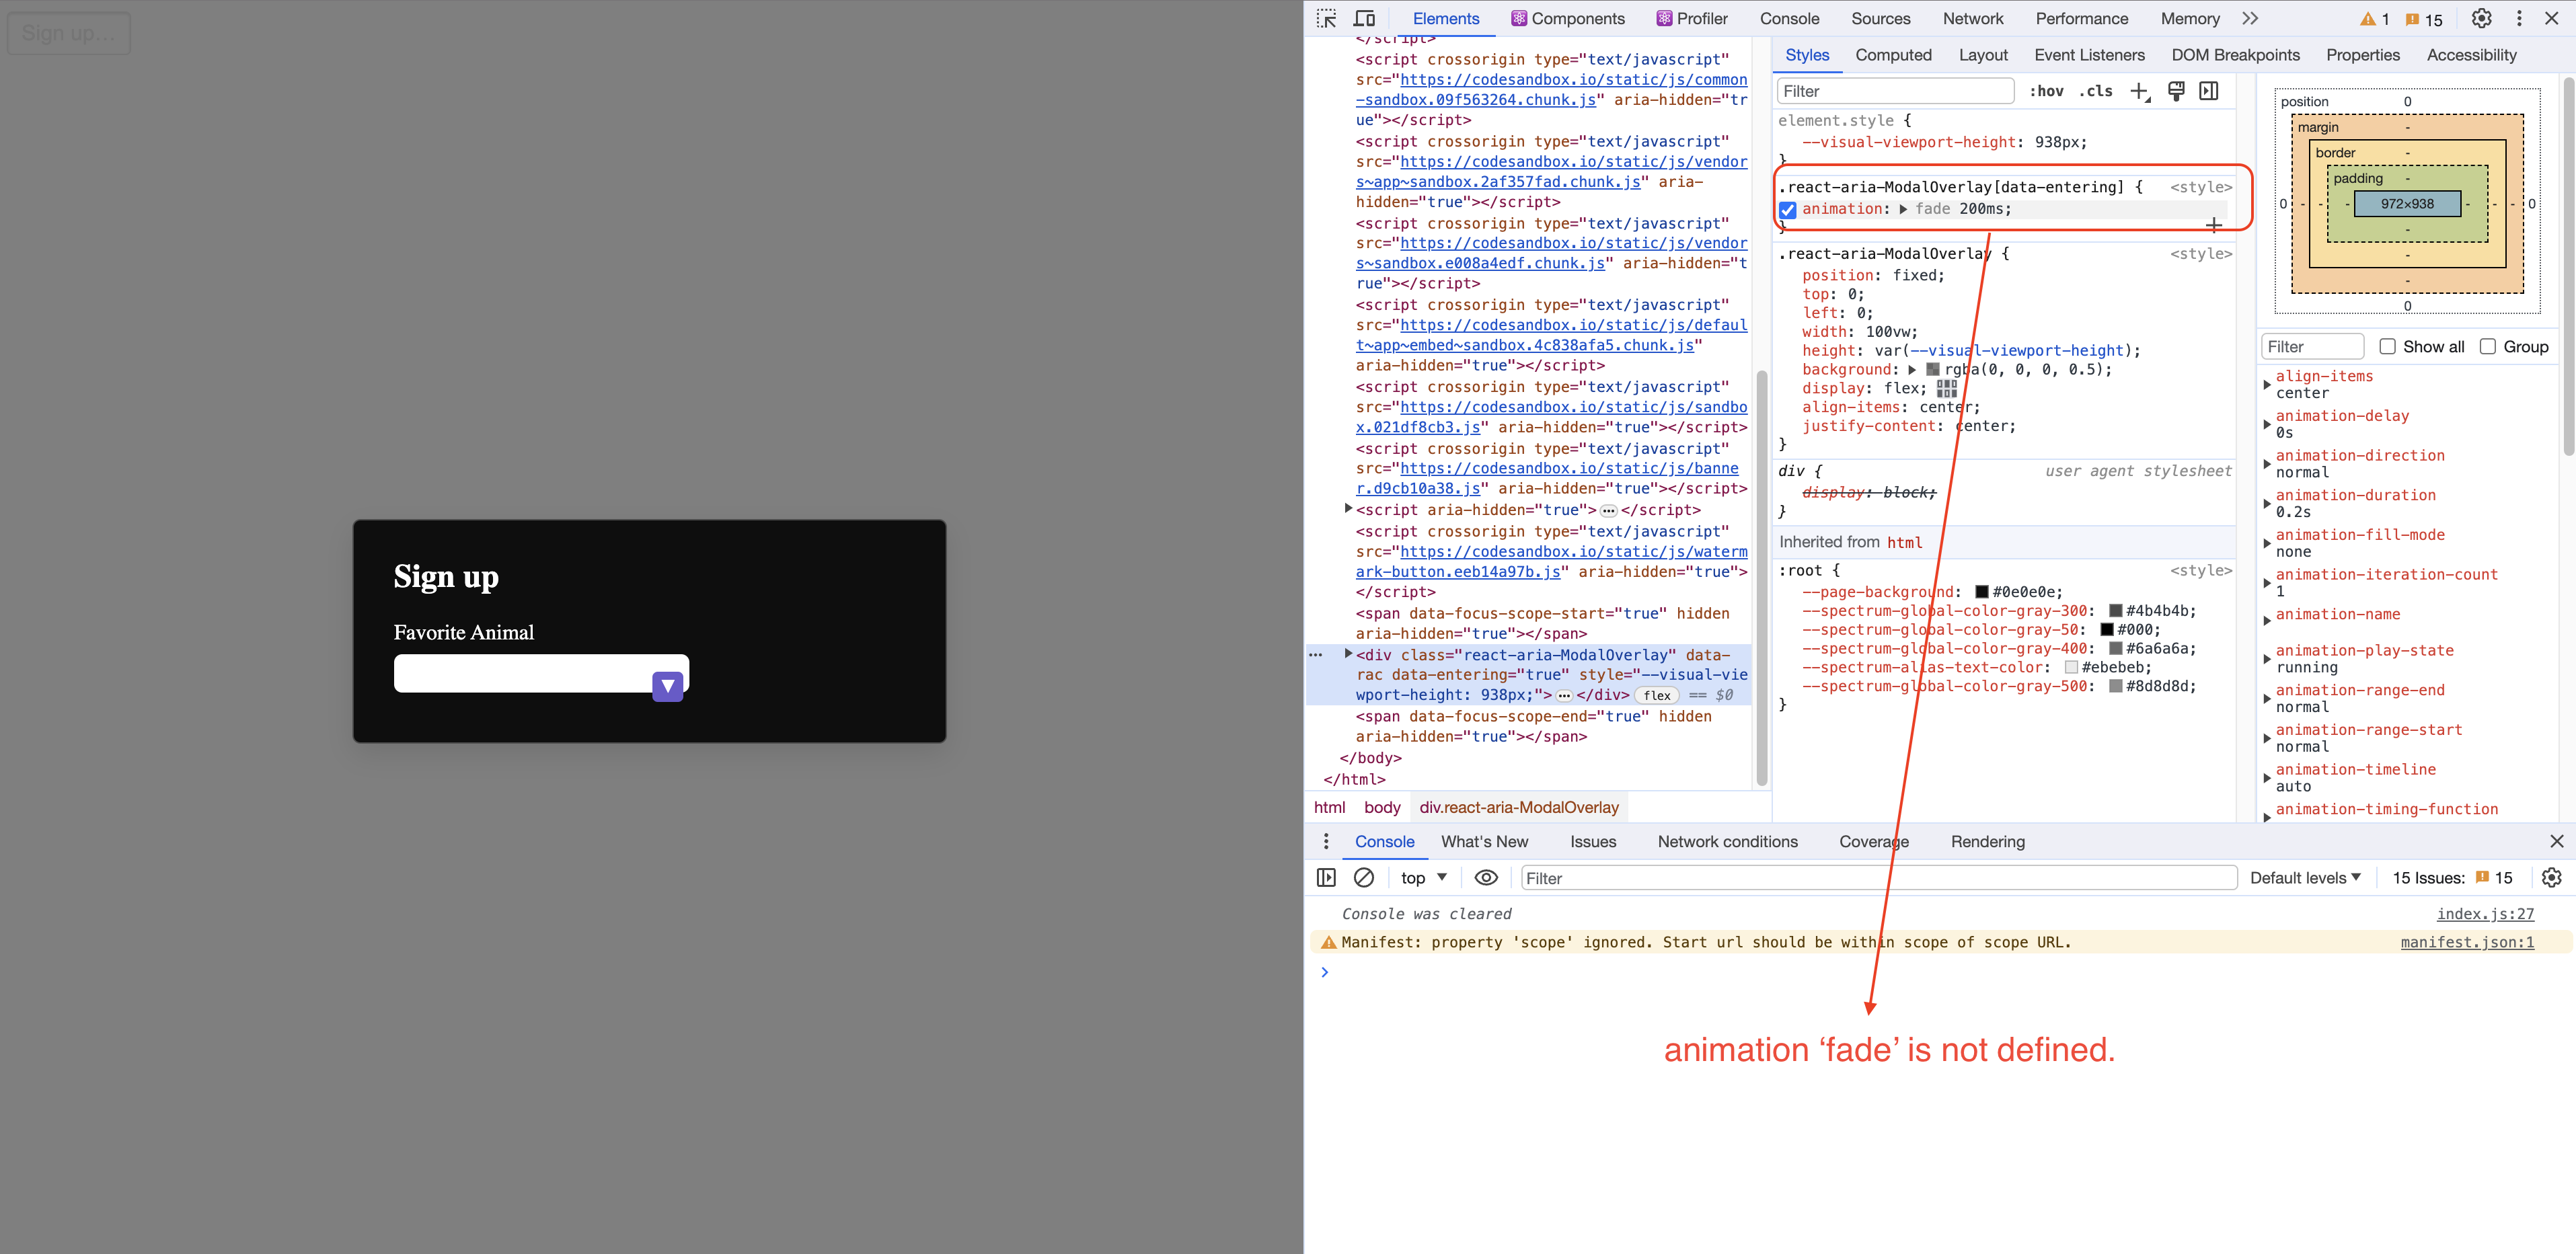Focus the Styles filter input
This screenshot has width=2576, height=1254.
[x=1895, y=91]
